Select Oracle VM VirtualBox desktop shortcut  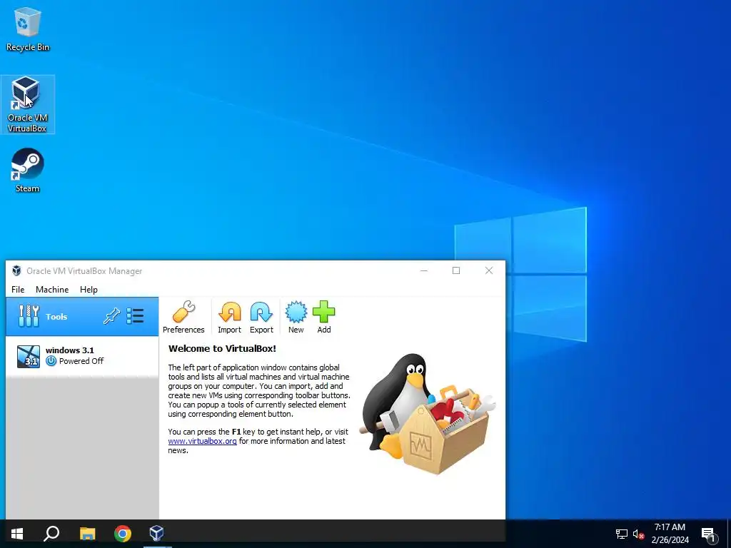pyautogui.click(x=28, y=104)
